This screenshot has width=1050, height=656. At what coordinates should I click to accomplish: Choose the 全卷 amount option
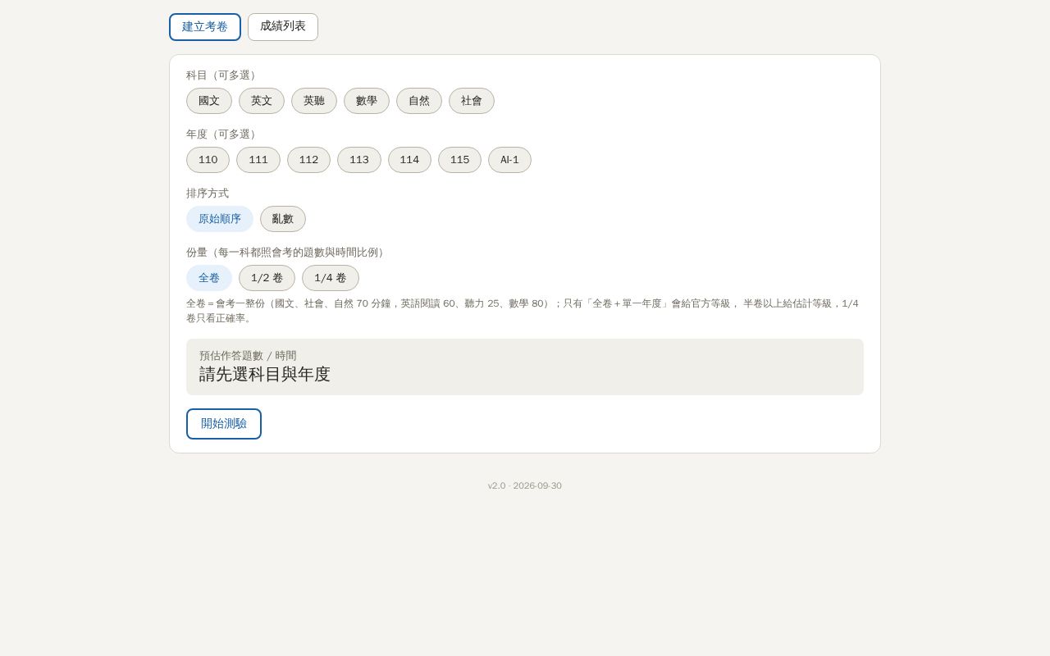[x=209, y=278]
